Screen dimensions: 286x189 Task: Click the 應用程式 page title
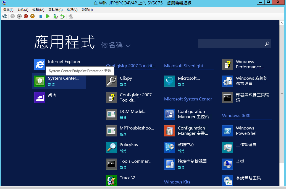64,42
